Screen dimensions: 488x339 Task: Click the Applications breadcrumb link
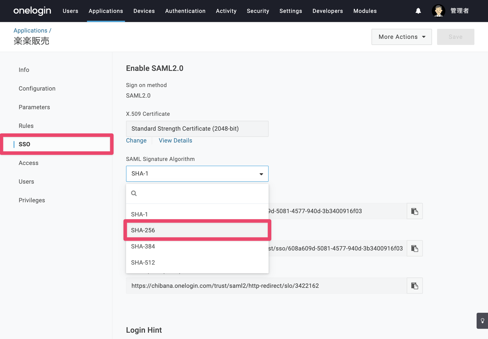coord(30,31)
